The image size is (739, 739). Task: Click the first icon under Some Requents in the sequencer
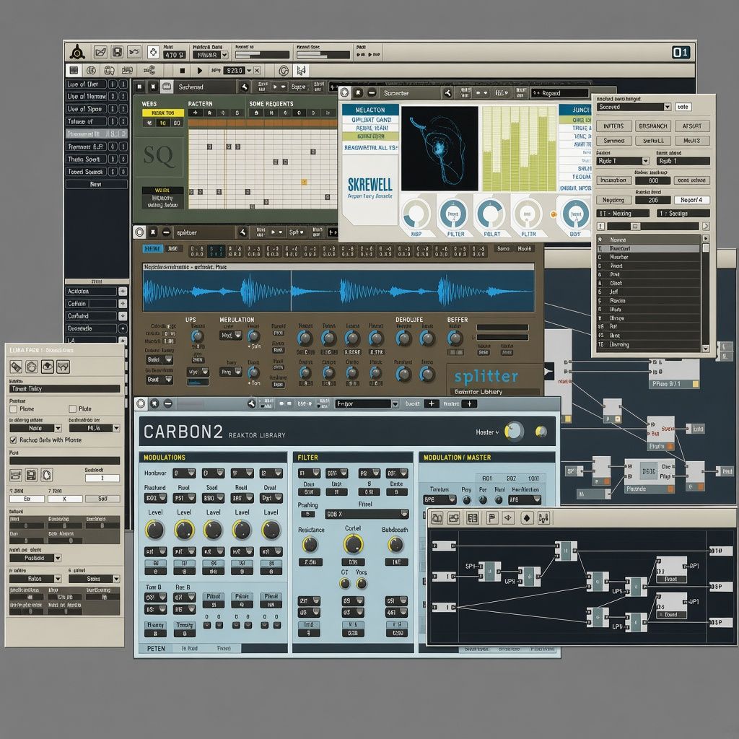coord(256,113)
